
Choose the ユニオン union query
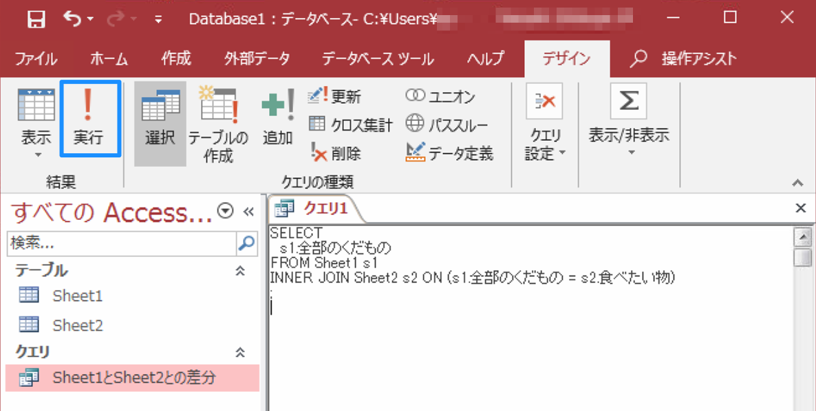point(440,96)
